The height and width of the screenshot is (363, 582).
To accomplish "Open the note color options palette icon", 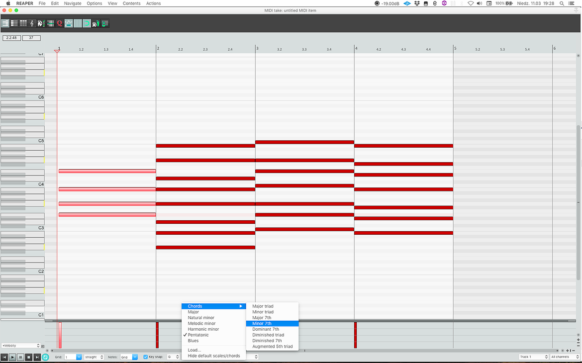I will [41, 23].
